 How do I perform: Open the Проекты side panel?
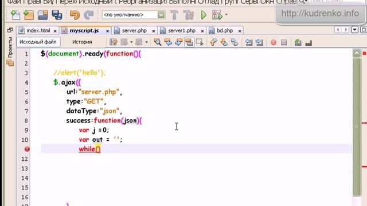pyautogui.click(x=10, y=47)
